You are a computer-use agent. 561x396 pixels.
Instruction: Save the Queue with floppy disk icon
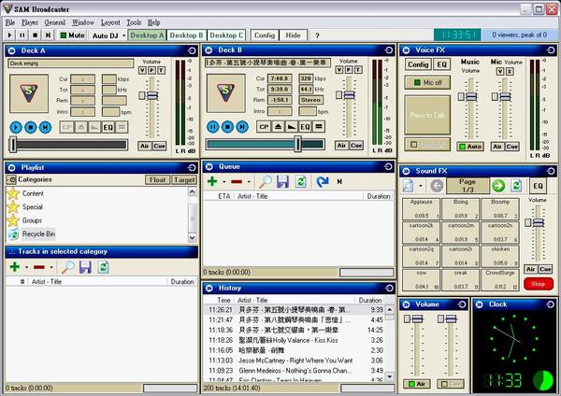[282, 181]
